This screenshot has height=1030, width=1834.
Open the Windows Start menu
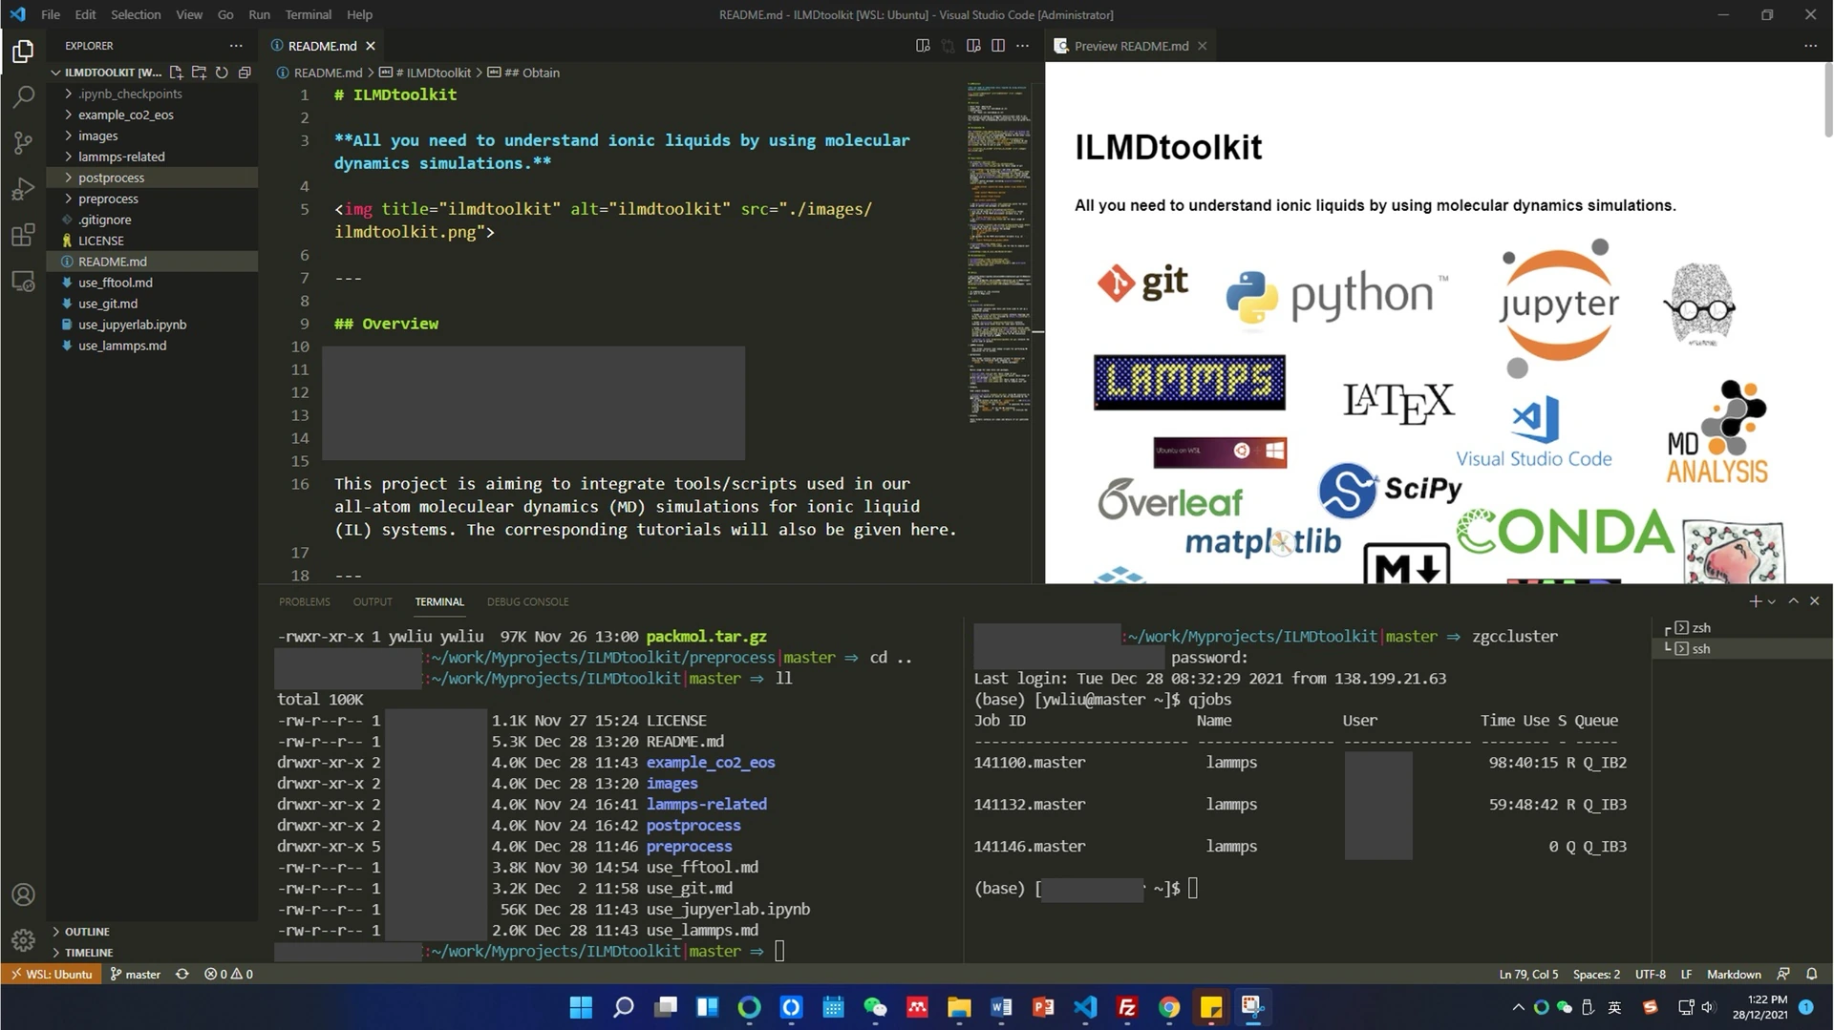coord(581,1007)
